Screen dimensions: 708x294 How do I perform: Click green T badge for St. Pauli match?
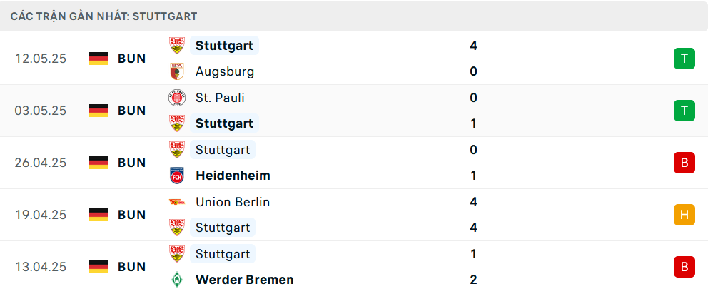(684, 111)
